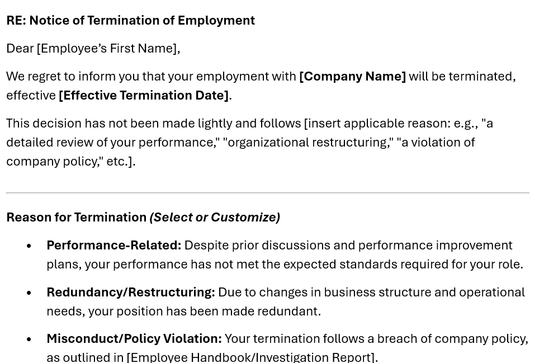Click the "Reason for Termination" heading
The width and height of the screenshot is (544, 363).
[x=77, y=218]
